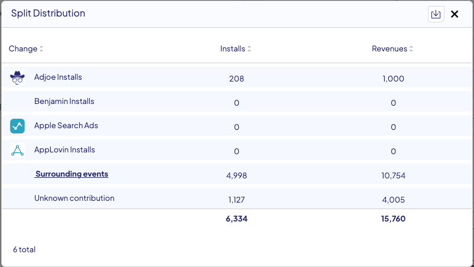474x267 pixels.
Task: Click the AppLovin Installs label
Action: [x=64, y=150]
